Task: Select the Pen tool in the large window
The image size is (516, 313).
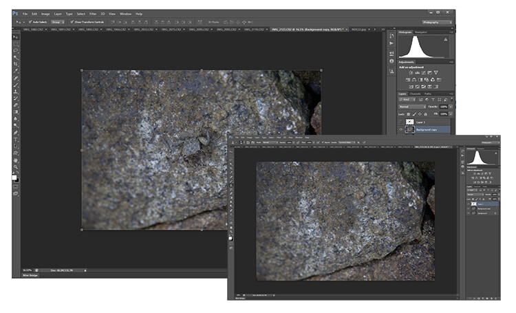Action: [x=15, y=133]
